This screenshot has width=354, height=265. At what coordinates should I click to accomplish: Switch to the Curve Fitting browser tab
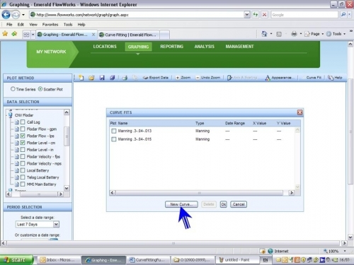129,35
